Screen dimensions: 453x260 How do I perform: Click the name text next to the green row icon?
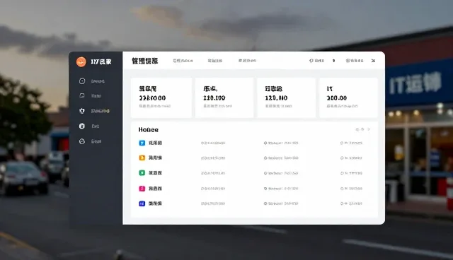(x=155, y=173)
